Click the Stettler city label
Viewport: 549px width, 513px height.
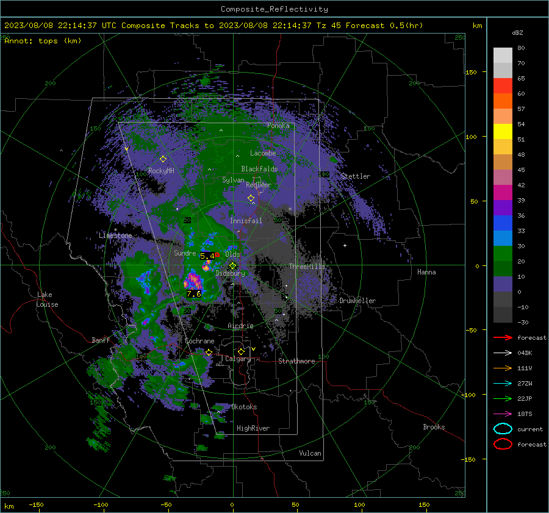[x=356, y=176]
